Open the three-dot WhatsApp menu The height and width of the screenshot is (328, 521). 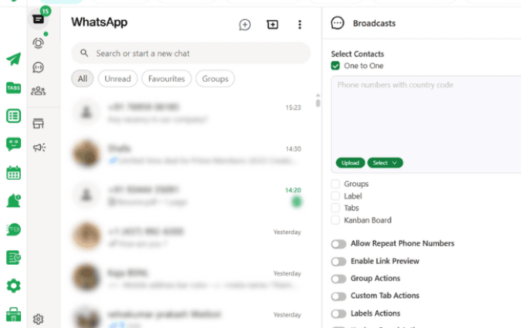point(299,25)
